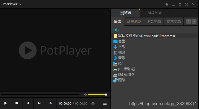Adjust the yellow volume slider
The width and height of the screenshot is (199, 109).
(98, 95)
